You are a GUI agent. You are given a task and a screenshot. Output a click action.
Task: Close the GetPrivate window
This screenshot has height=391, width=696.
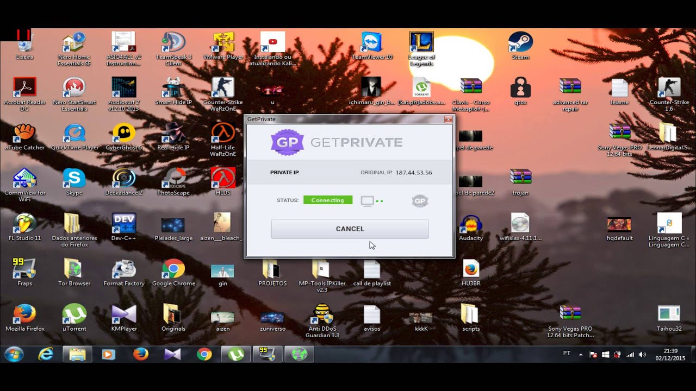[448, 119]
